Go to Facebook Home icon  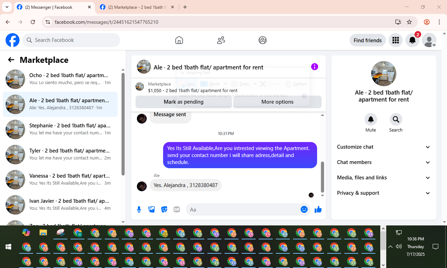click(x=179, y=40)
